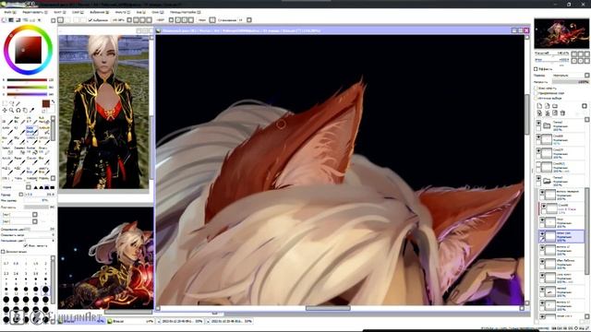
Task: Open the rotation angle dropdown in toolbar
Action: coord(171,20)
